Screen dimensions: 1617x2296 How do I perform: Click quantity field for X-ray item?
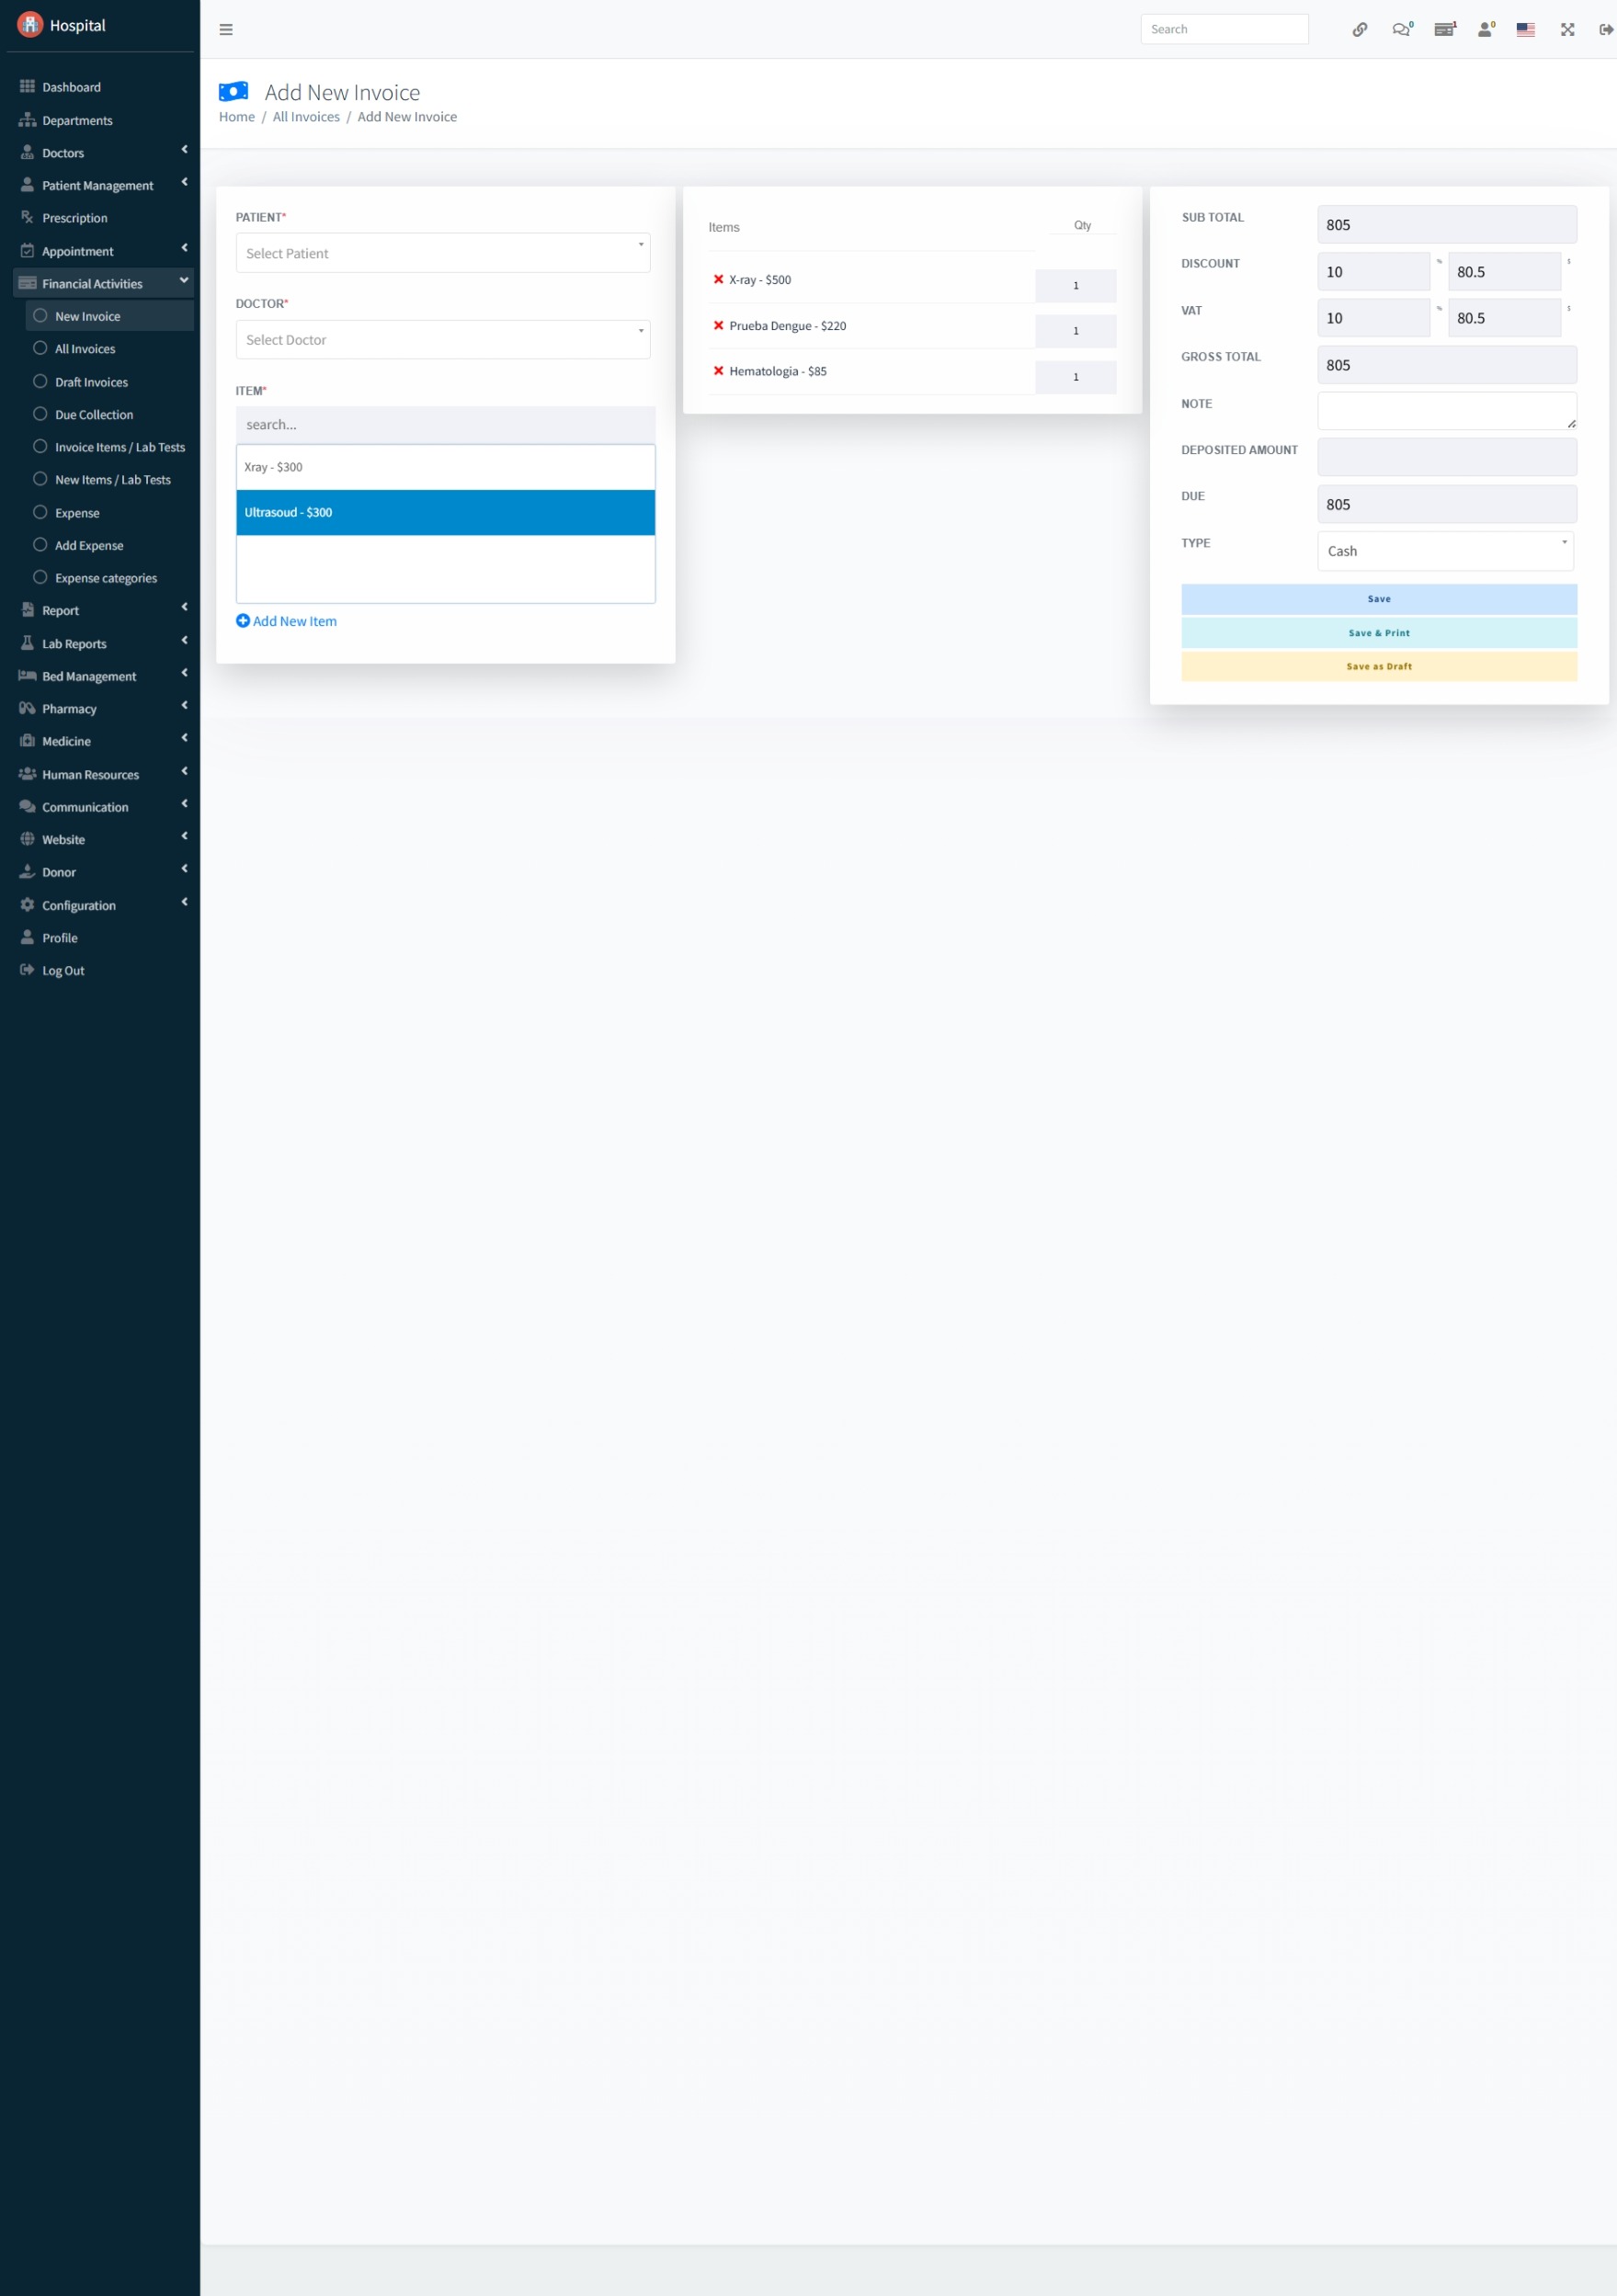coord(1076,286)
